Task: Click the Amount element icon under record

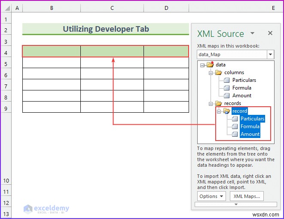Action: (x=235, y=134)
